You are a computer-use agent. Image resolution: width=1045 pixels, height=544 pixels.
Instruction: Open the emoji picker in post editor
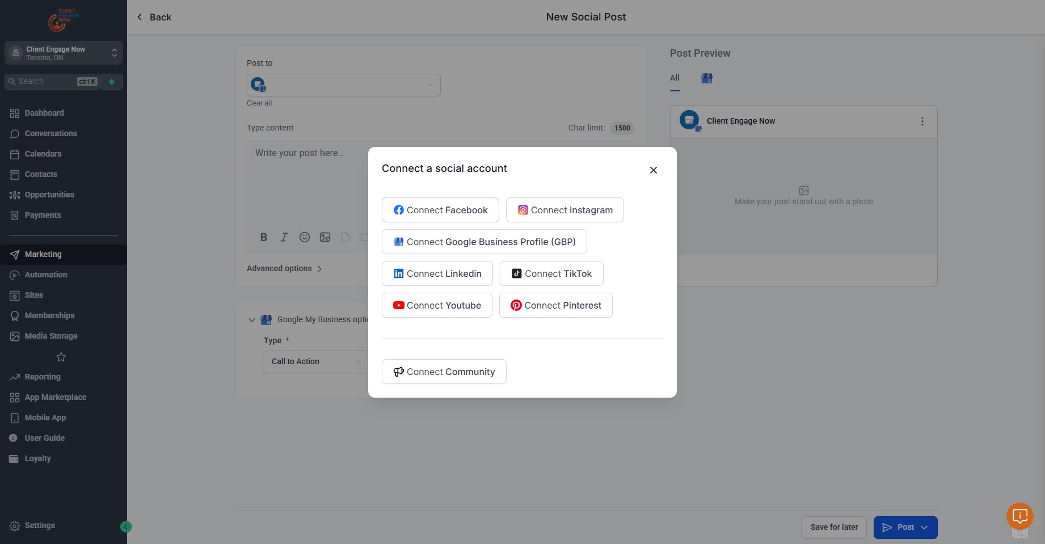[305, 237]
